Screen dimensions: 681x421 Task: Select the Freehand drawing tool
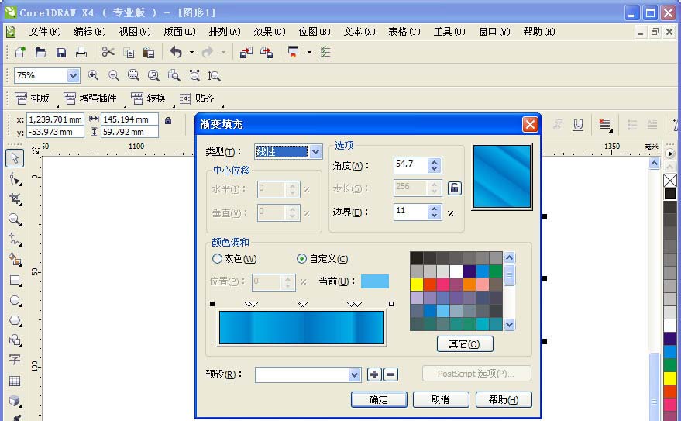click(15, 240)
